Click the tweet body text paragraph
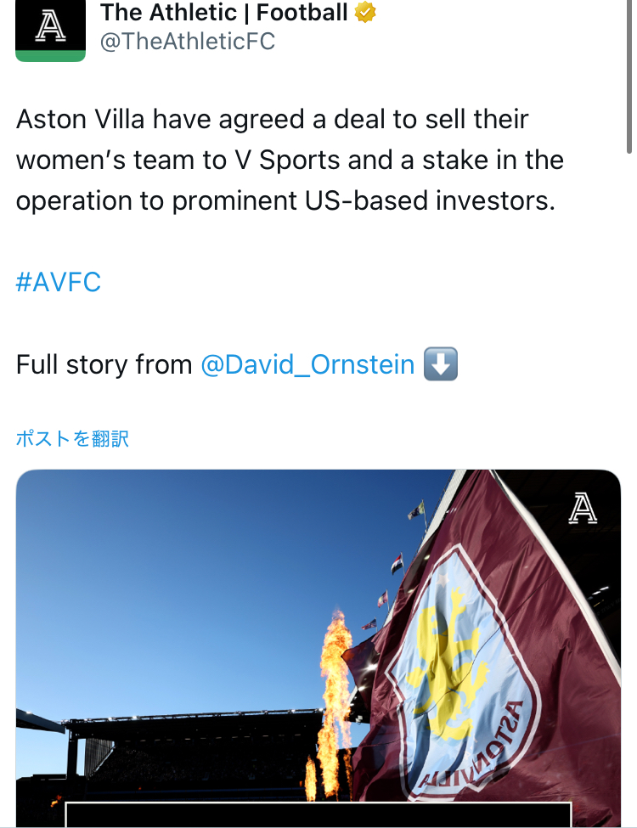The image size is (637, 828). tap(290, 160)
